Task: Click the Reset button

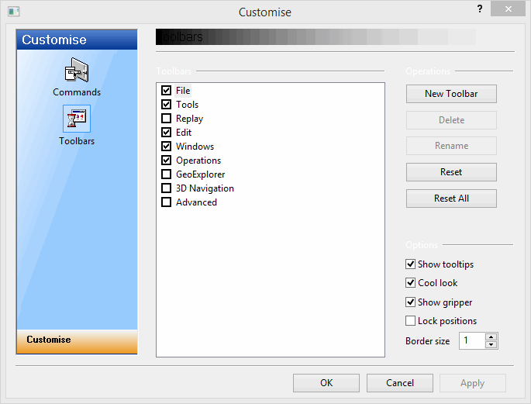Action: click(x=451, y=172)
